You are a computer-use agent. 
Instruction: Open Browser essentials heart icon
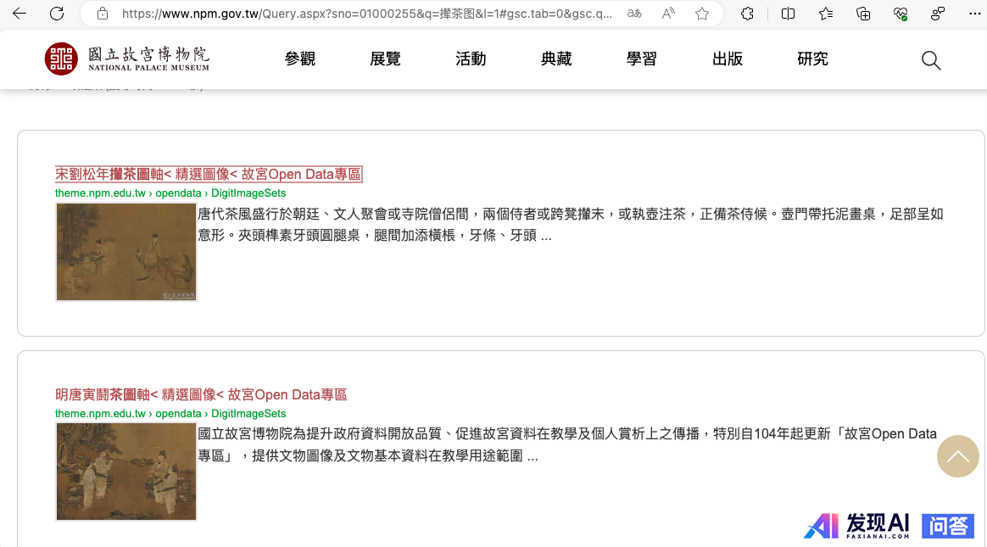[x=901, y=14]
